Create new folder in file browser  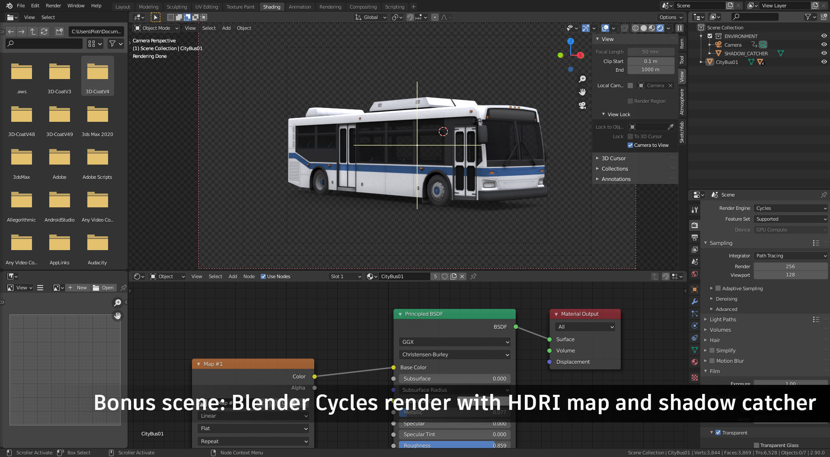tap(59, 32)
